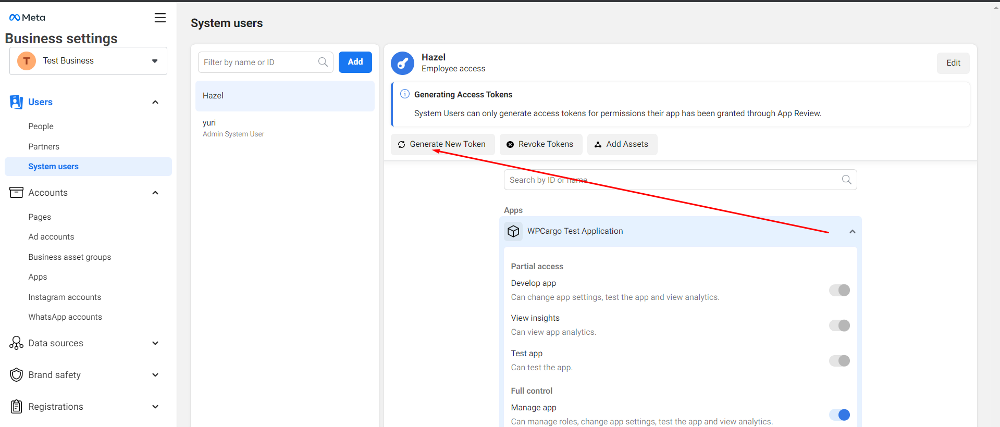
Task: Collapse the Accounts sidebar section
Action: (155, 193)
